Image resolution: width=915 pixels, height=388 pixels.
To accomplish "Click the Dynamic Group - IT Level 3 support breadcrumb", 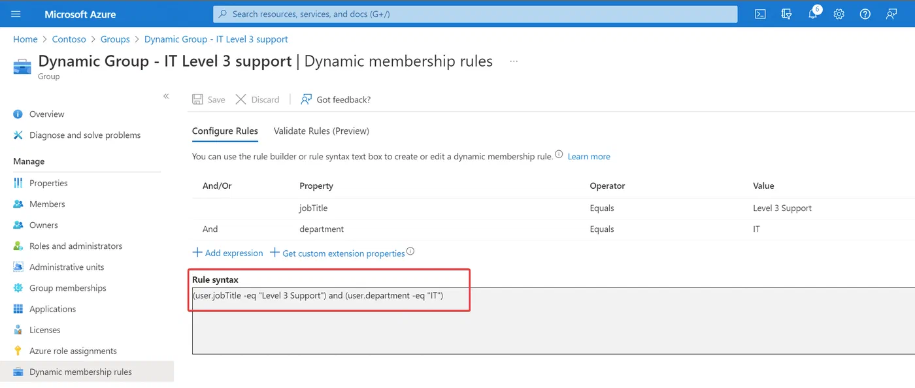I will [x=216, y=39].
